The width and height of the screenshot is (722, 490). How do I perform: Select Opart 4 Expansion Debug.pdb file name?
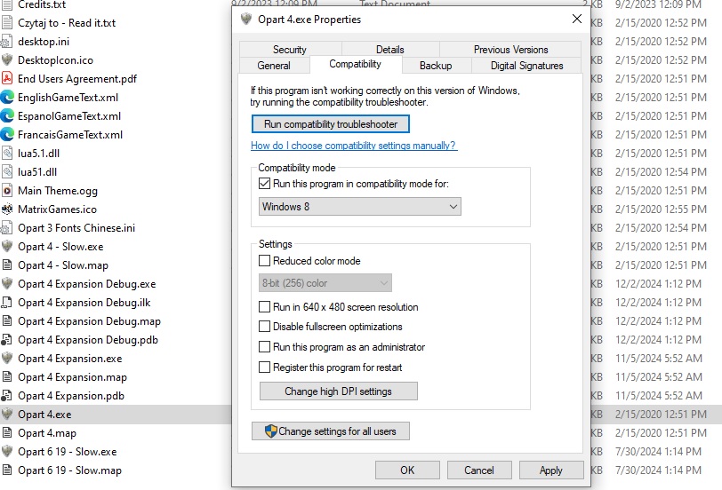pyautogui.click(x=88, y=340)
